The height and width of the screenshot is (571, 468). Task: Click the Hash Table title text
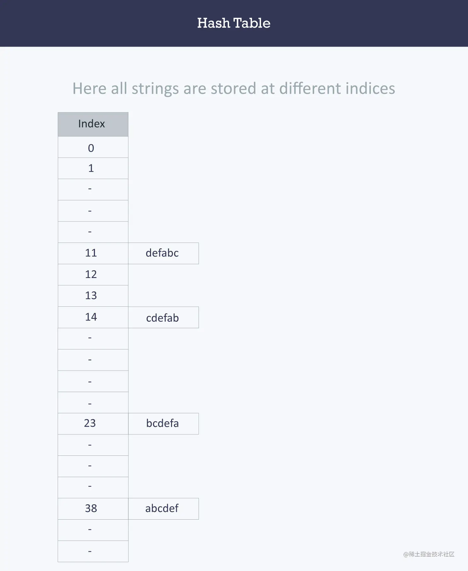234,23
